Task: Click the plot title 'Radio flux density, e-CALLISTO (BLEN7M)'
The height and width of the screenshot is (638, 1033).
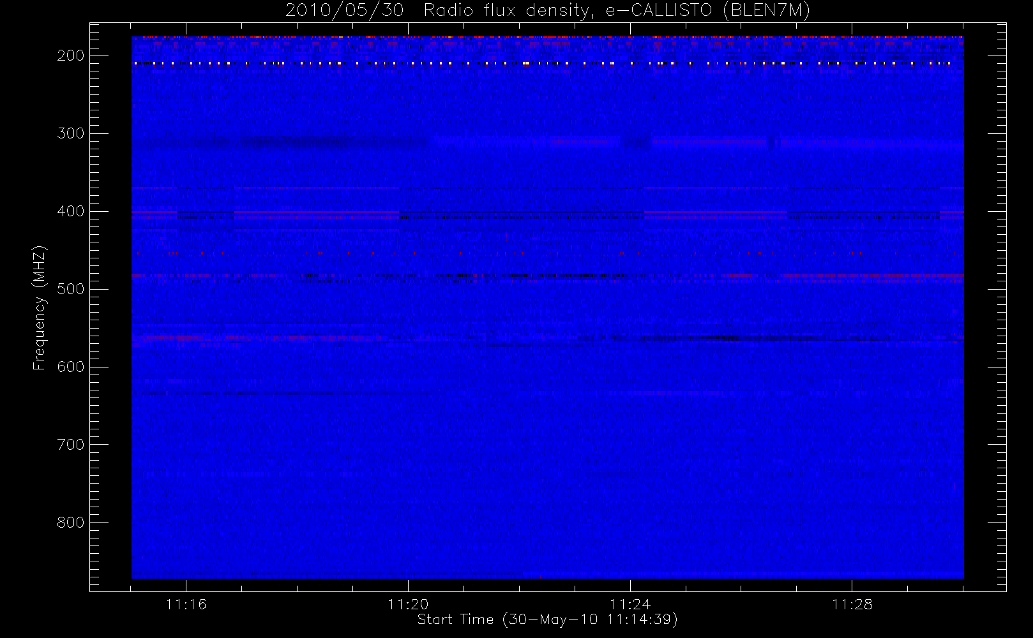Action: tap(617, 11)
